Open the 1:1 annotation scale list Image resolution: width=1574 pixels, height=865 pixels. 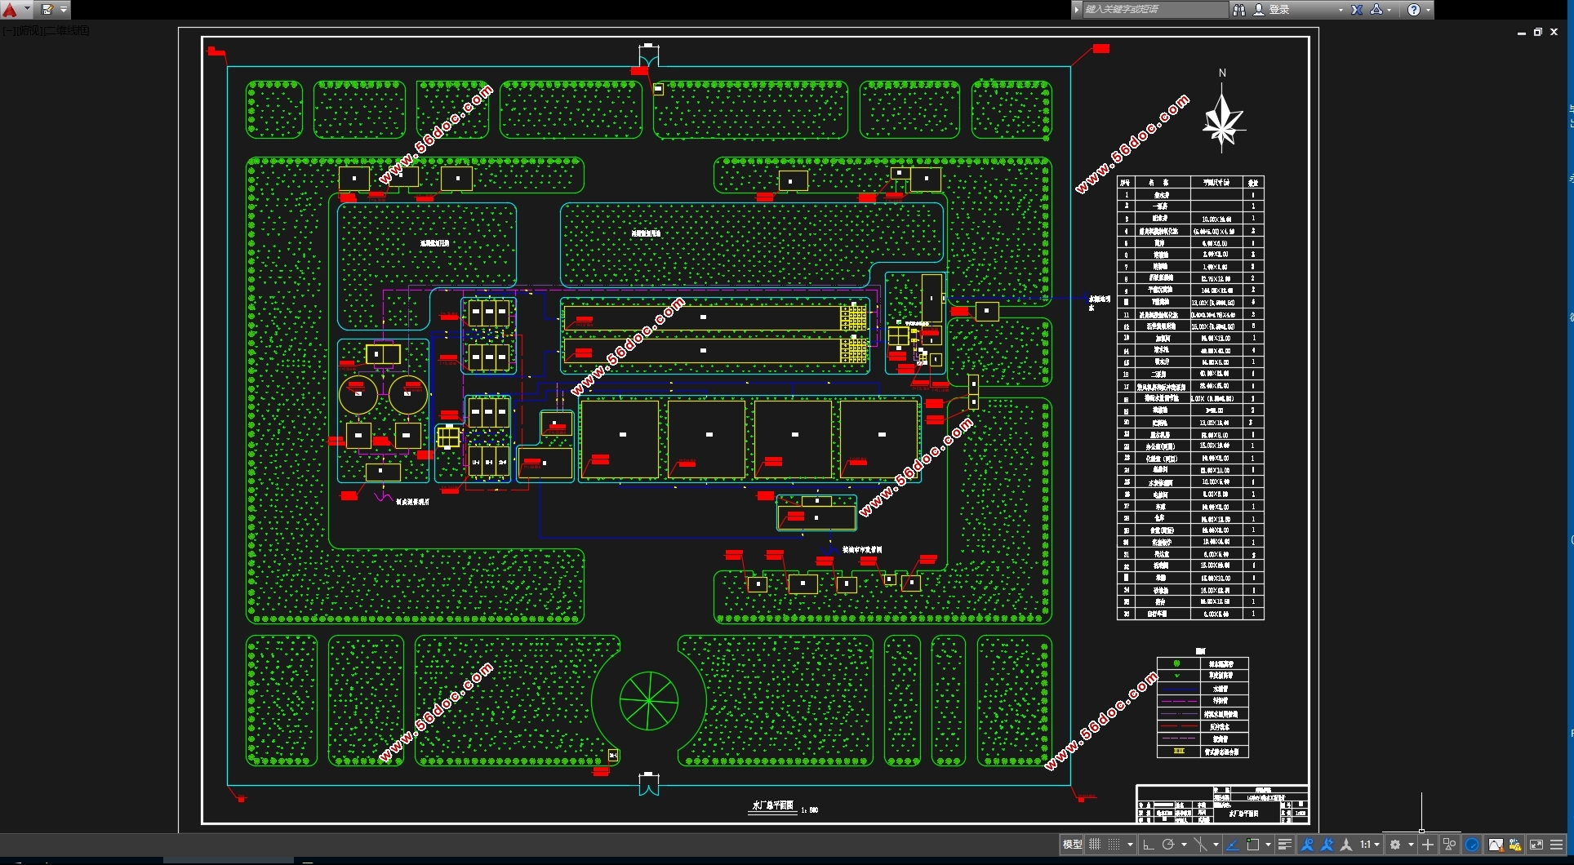pos(1370,845)
